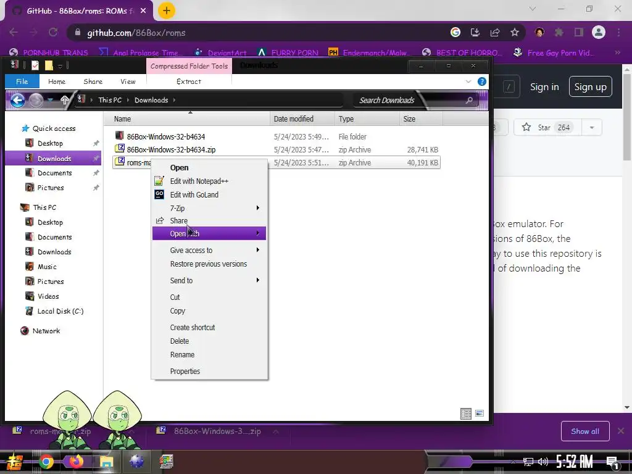Expand the Send to submenu

(209, 281)
